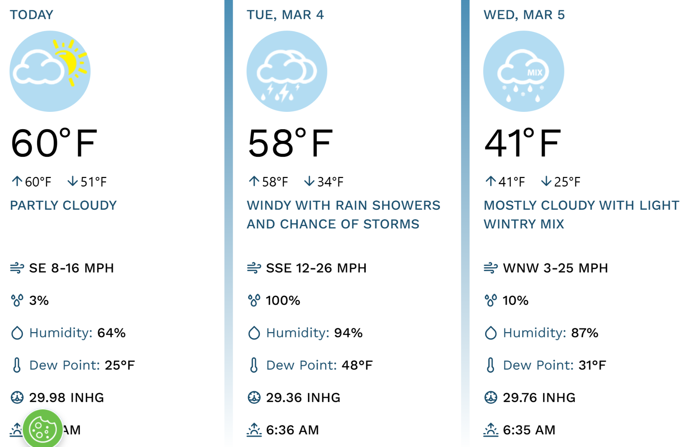
Task: Click the Mostly Cloudy Wintry Mix description
Action: tap(581, 214)
